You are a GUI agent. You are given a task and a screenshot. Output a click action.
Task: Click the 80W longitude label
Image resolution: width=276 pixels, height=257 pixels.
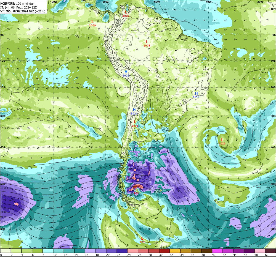coord(105,2)
